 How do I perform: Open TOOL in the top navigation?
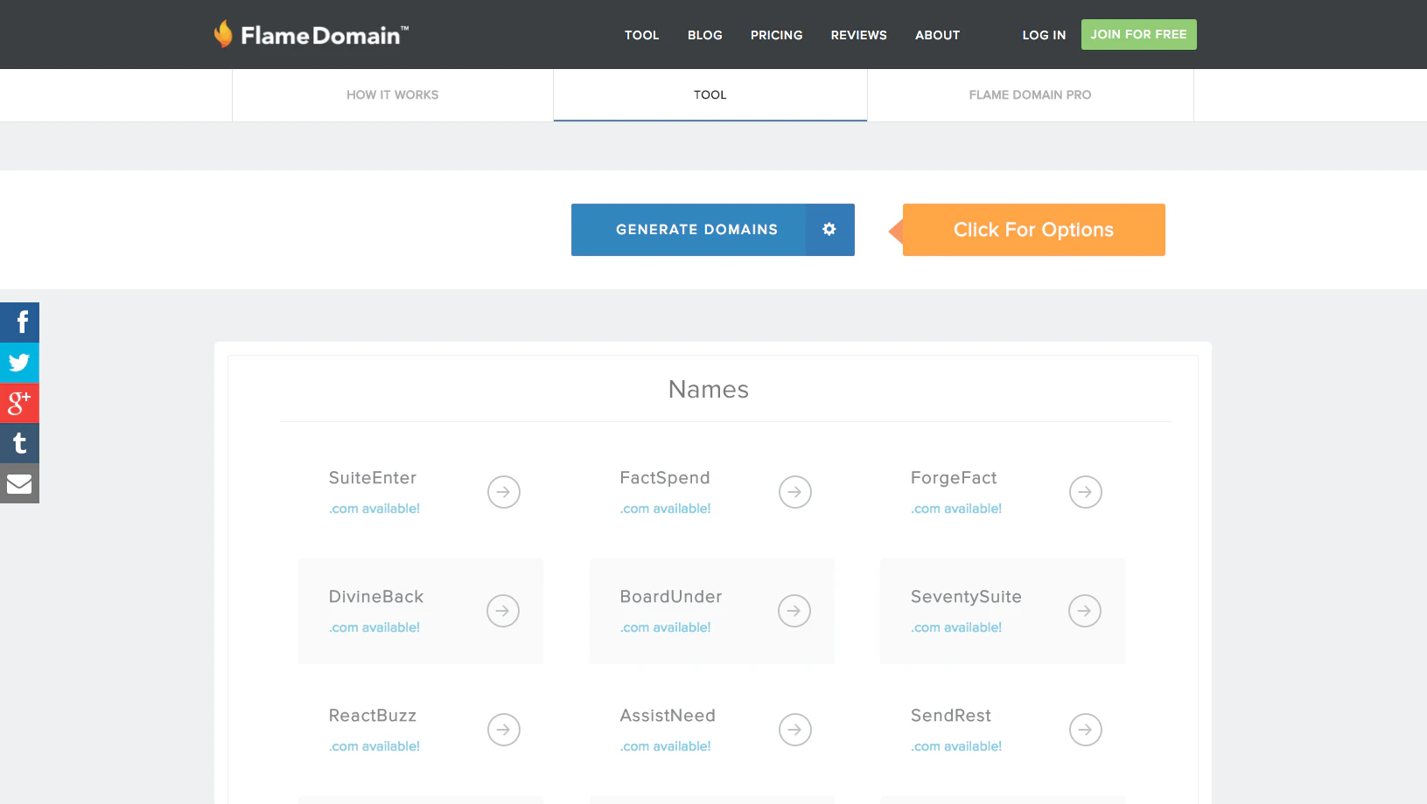click(642, 35)
